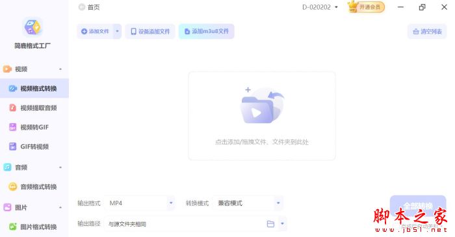The width and height of the screenshot is (455, 237).
Task: Click the 视频格式转换 item icon
Action: coord(12,89)
